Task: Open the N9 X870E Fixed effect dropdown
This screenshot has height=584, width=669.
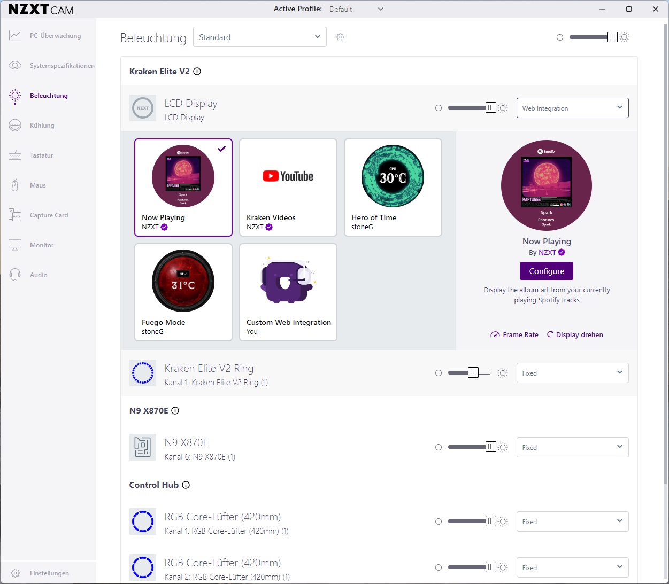Action: tap(572, 447)
